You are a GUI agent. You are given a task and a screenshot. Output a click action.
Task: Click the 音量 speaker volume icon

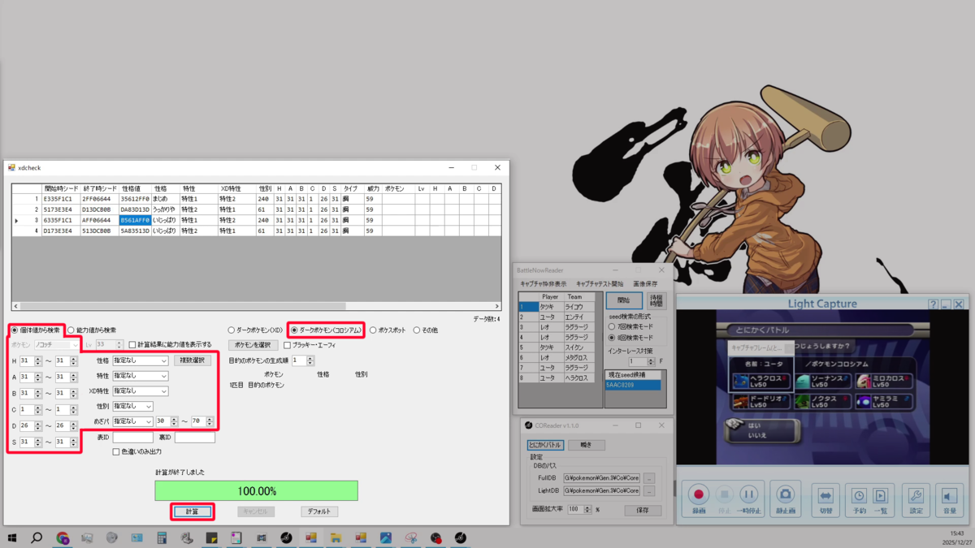click(949, 497)
